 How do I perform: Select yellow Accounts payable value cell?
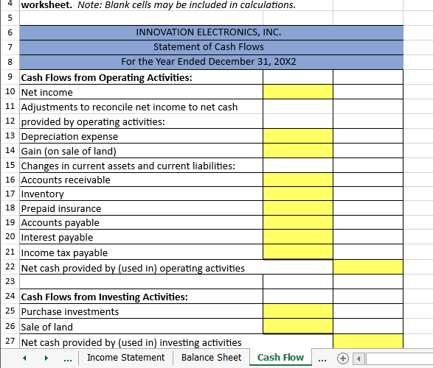[x=298, y=222]
